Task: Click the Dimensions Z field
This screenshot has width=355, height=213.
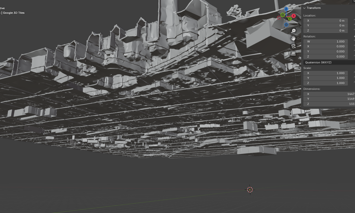Action: (329, 104)
